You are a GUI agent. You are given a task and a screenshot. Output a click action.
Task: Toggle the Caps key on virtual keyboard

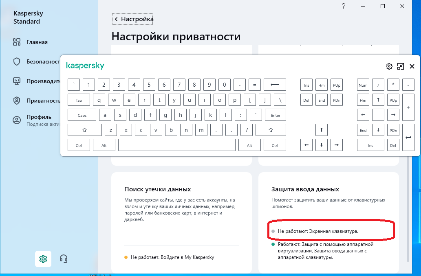82,115
